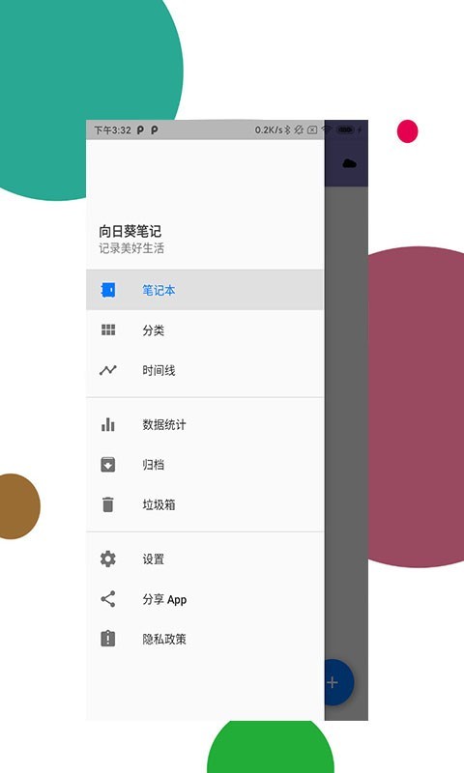
Task: Click the Wi-Fi status bar icon
Action: pyautogui.click(x=326, y=129)
